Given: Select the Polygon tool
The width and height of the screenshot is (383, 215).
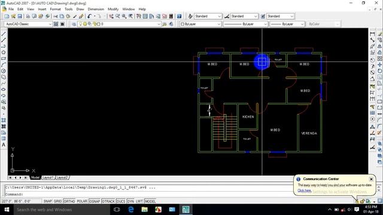Looking at the screenshot, I should pyautogui.click(x=4, y=52).
